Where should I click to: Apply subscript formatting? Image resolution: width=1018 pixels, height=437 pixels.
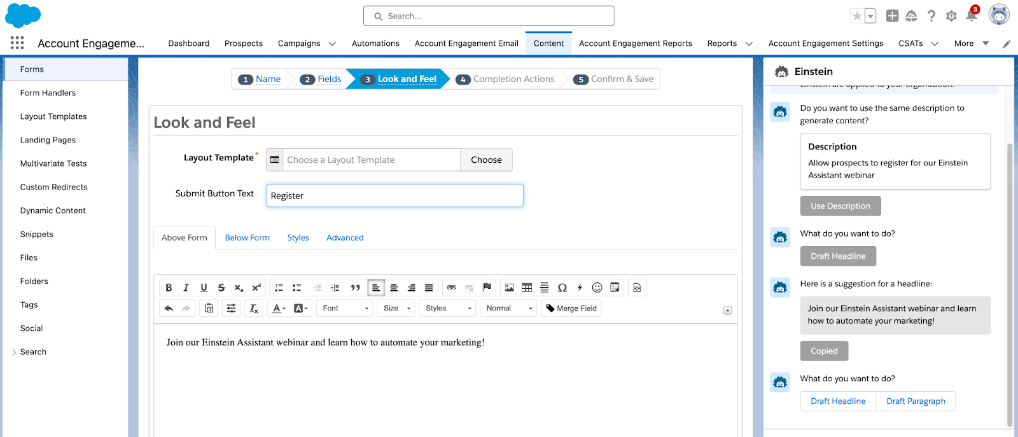239,288
